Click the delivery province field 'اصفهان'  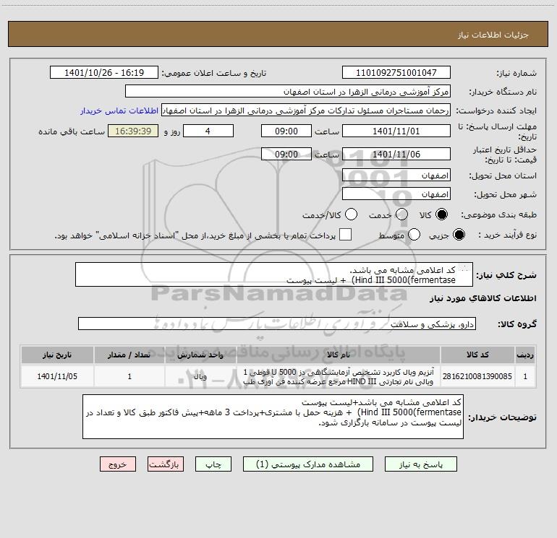point(396,175)
